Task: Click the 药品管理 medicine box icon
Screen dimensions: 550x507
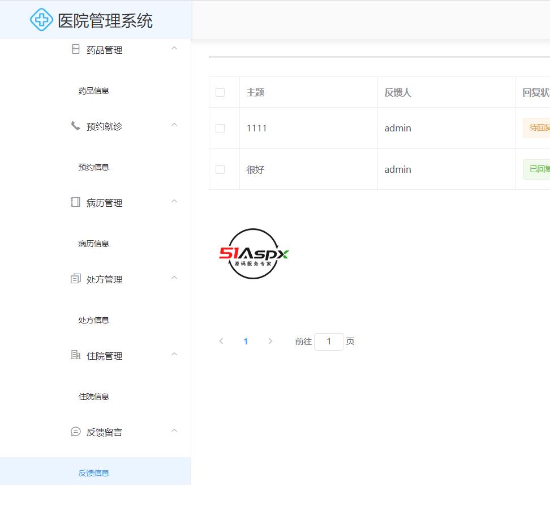Action: [x=75, y=49]
